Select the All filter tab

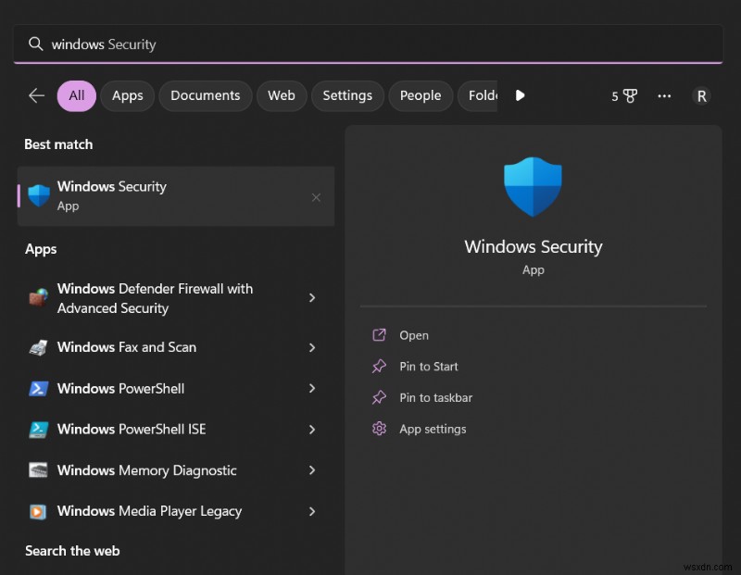[77, 96]
